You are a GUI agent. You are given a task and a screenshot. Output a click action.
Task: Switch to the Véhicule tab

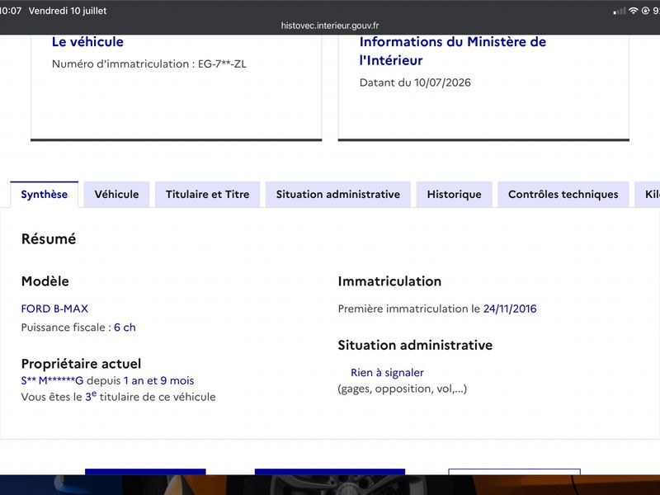116,195
